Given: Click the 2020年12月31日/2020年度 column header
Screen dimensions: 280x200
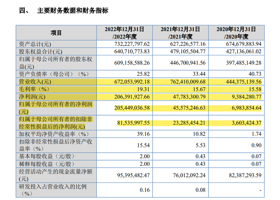Looking at the screenshot, I should point(236,33).
